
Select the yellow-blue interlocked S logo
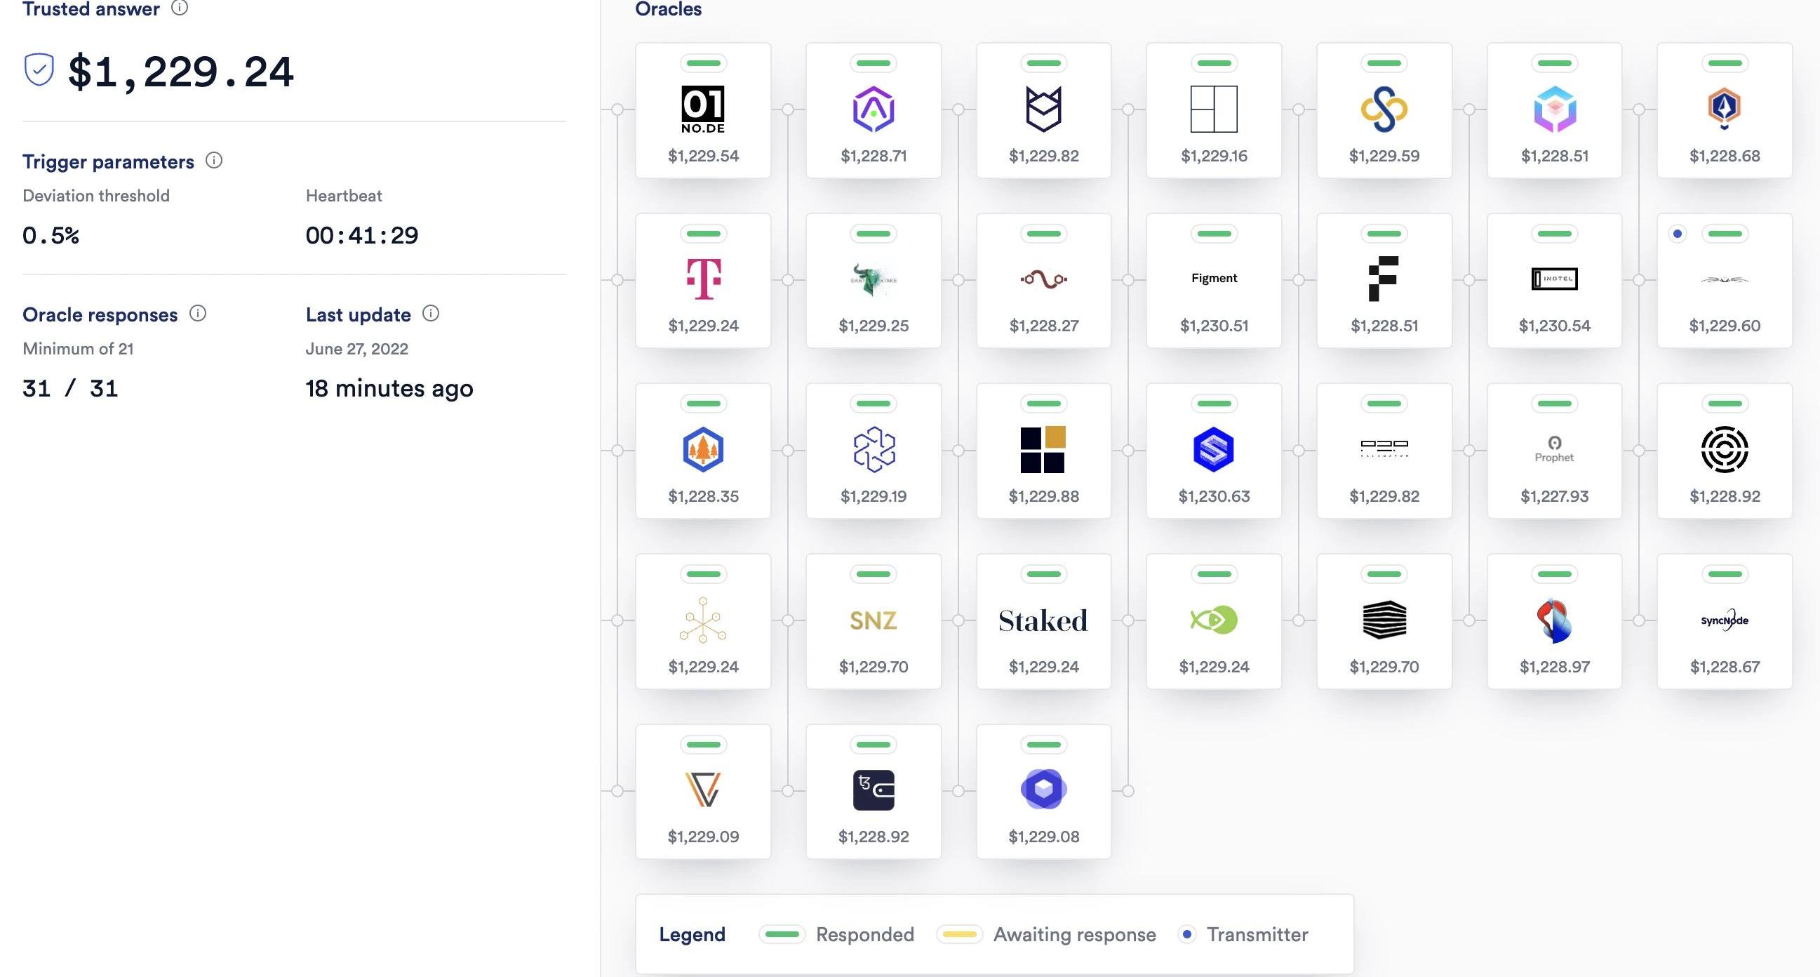[x=1384, y=109]
